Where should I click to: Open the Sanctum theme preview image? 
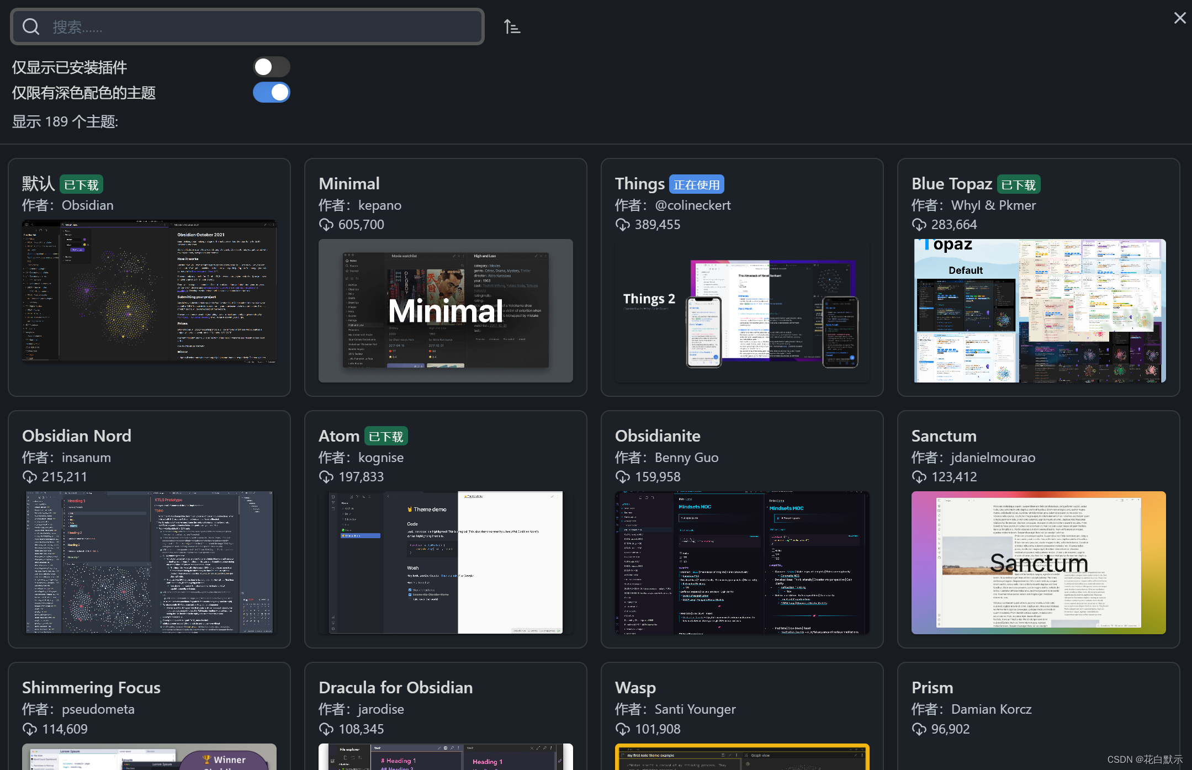[1038, 562]
